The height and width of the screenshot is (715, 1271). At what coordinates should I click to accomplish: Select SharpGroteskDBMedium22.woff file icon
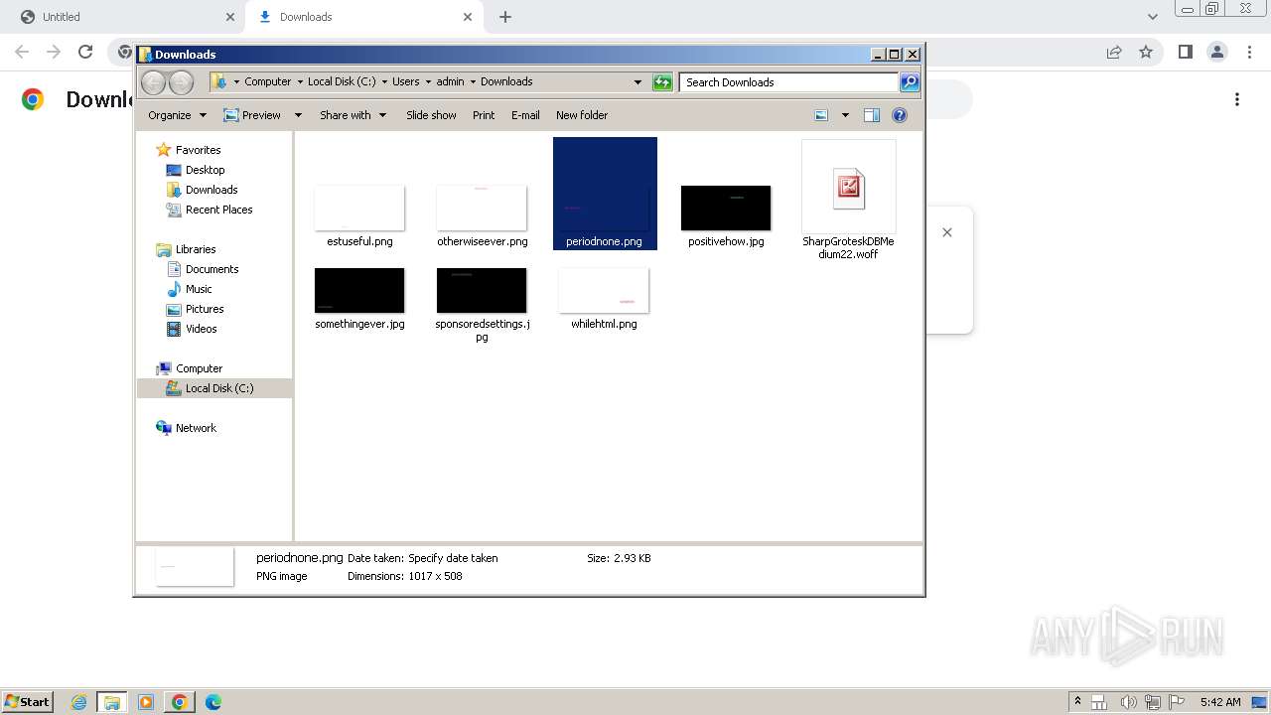tap(849, 188)
